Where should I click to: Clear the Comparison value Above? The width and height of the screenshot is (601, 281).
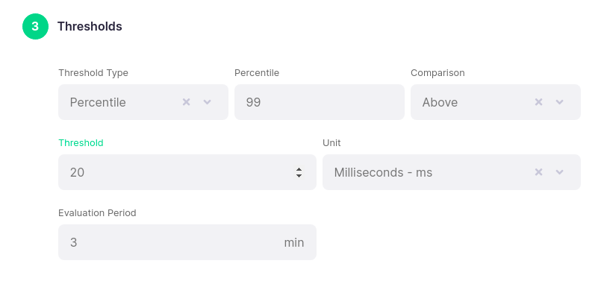click(538, 102)
